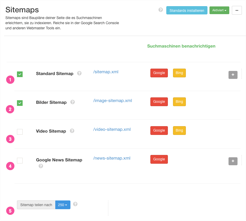
Task: Open the 250 split-count dropdown
Action: pyautogui.click(x=63, y=205)
